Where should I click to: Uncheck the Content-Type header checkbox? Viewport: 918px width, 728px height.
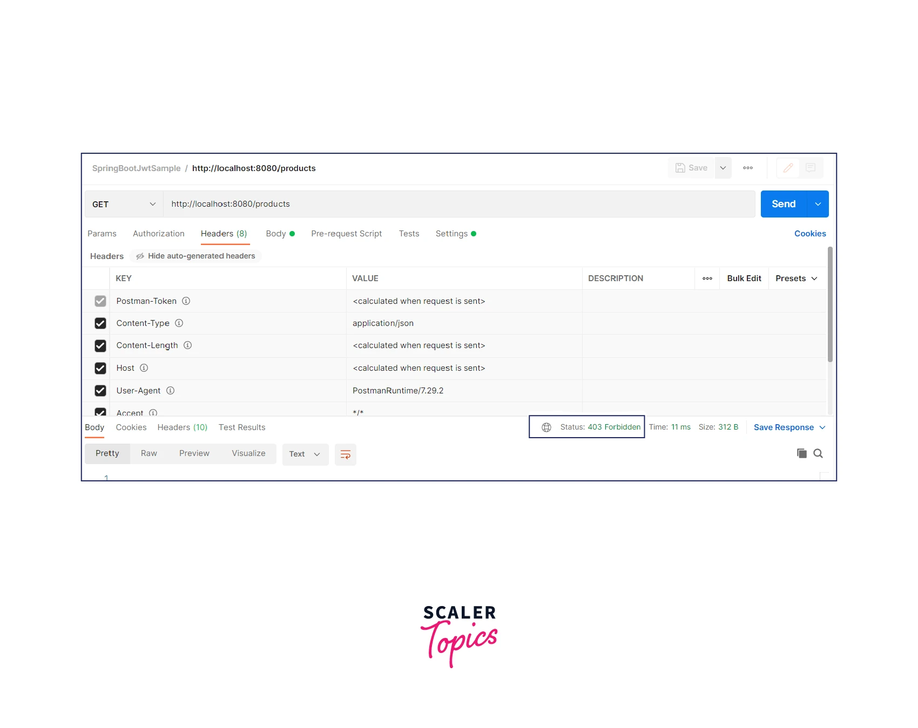100,323
